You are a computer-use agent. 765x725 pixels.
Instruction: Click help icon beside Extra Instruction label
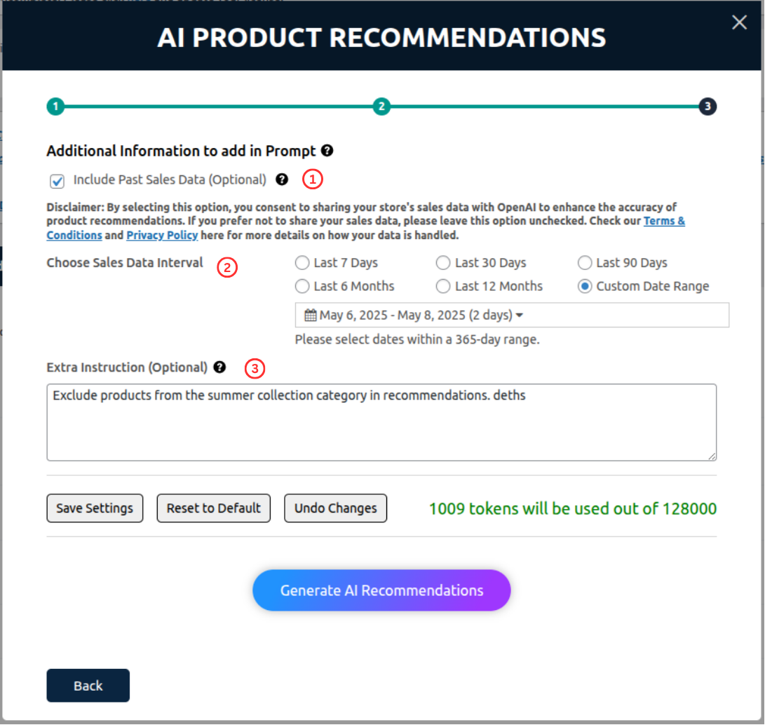tap(220, 367)
